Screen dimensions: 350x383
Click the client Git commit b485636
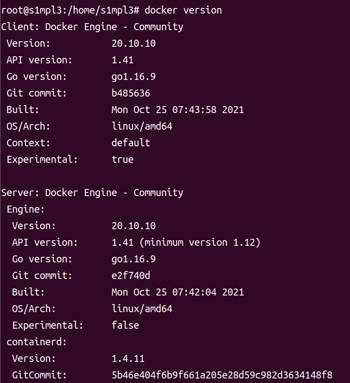pos(131,93)
